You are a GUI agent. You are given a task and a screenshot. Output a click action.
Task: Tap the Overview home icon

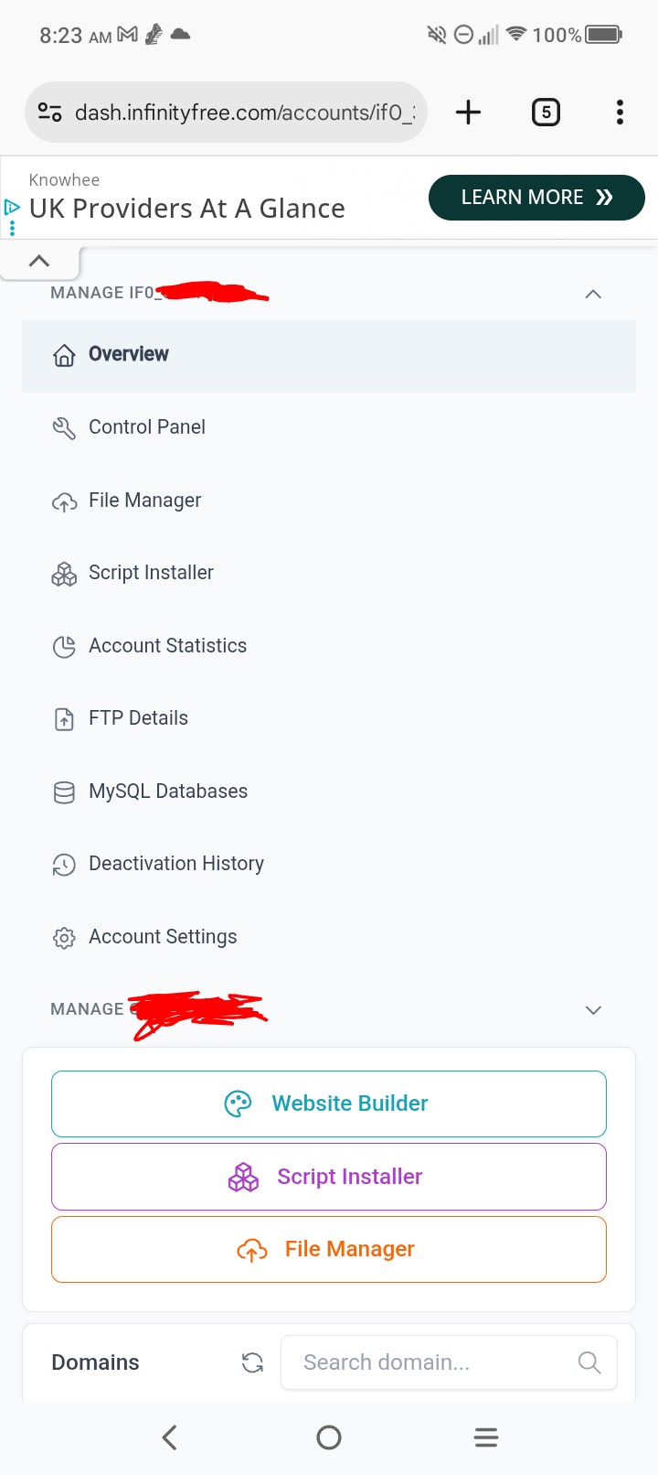pyautogui.click(x=64, y=355)
